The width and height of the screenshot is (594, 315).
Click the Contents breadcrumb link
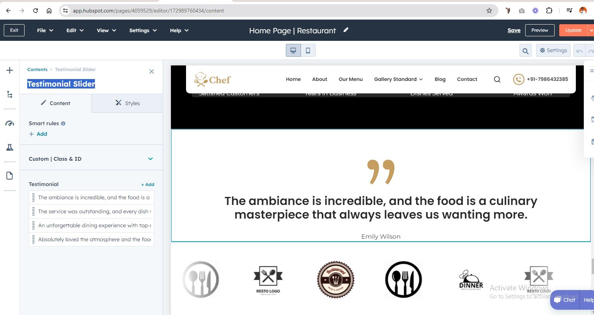[x=37, y=70]
